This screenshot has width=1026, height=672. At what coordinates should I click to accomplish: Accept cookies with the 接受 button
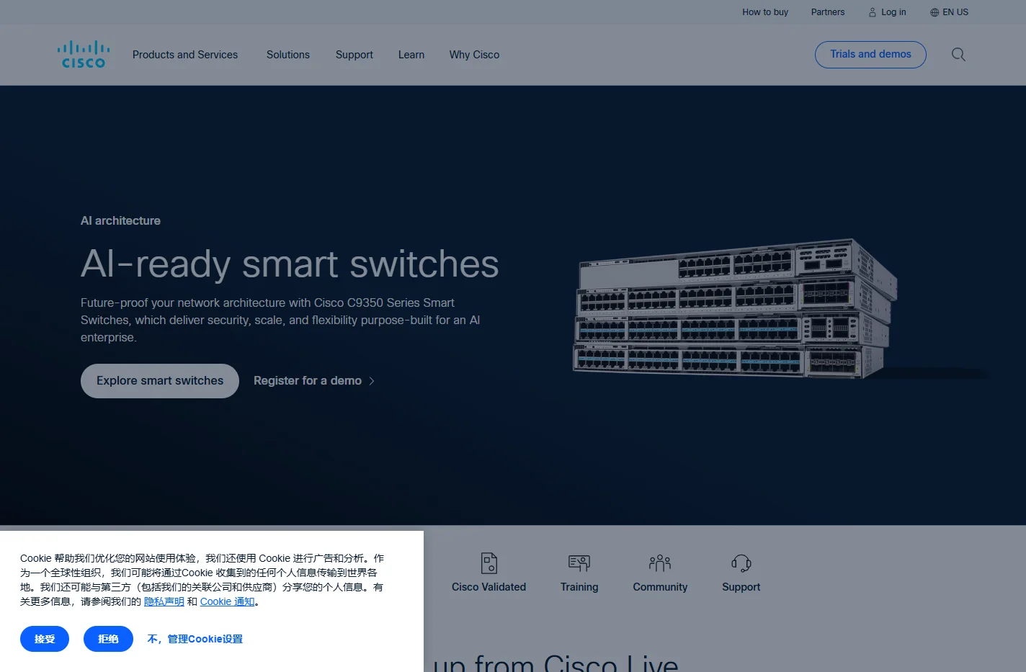pyautogui.click(x=45, y=639)
